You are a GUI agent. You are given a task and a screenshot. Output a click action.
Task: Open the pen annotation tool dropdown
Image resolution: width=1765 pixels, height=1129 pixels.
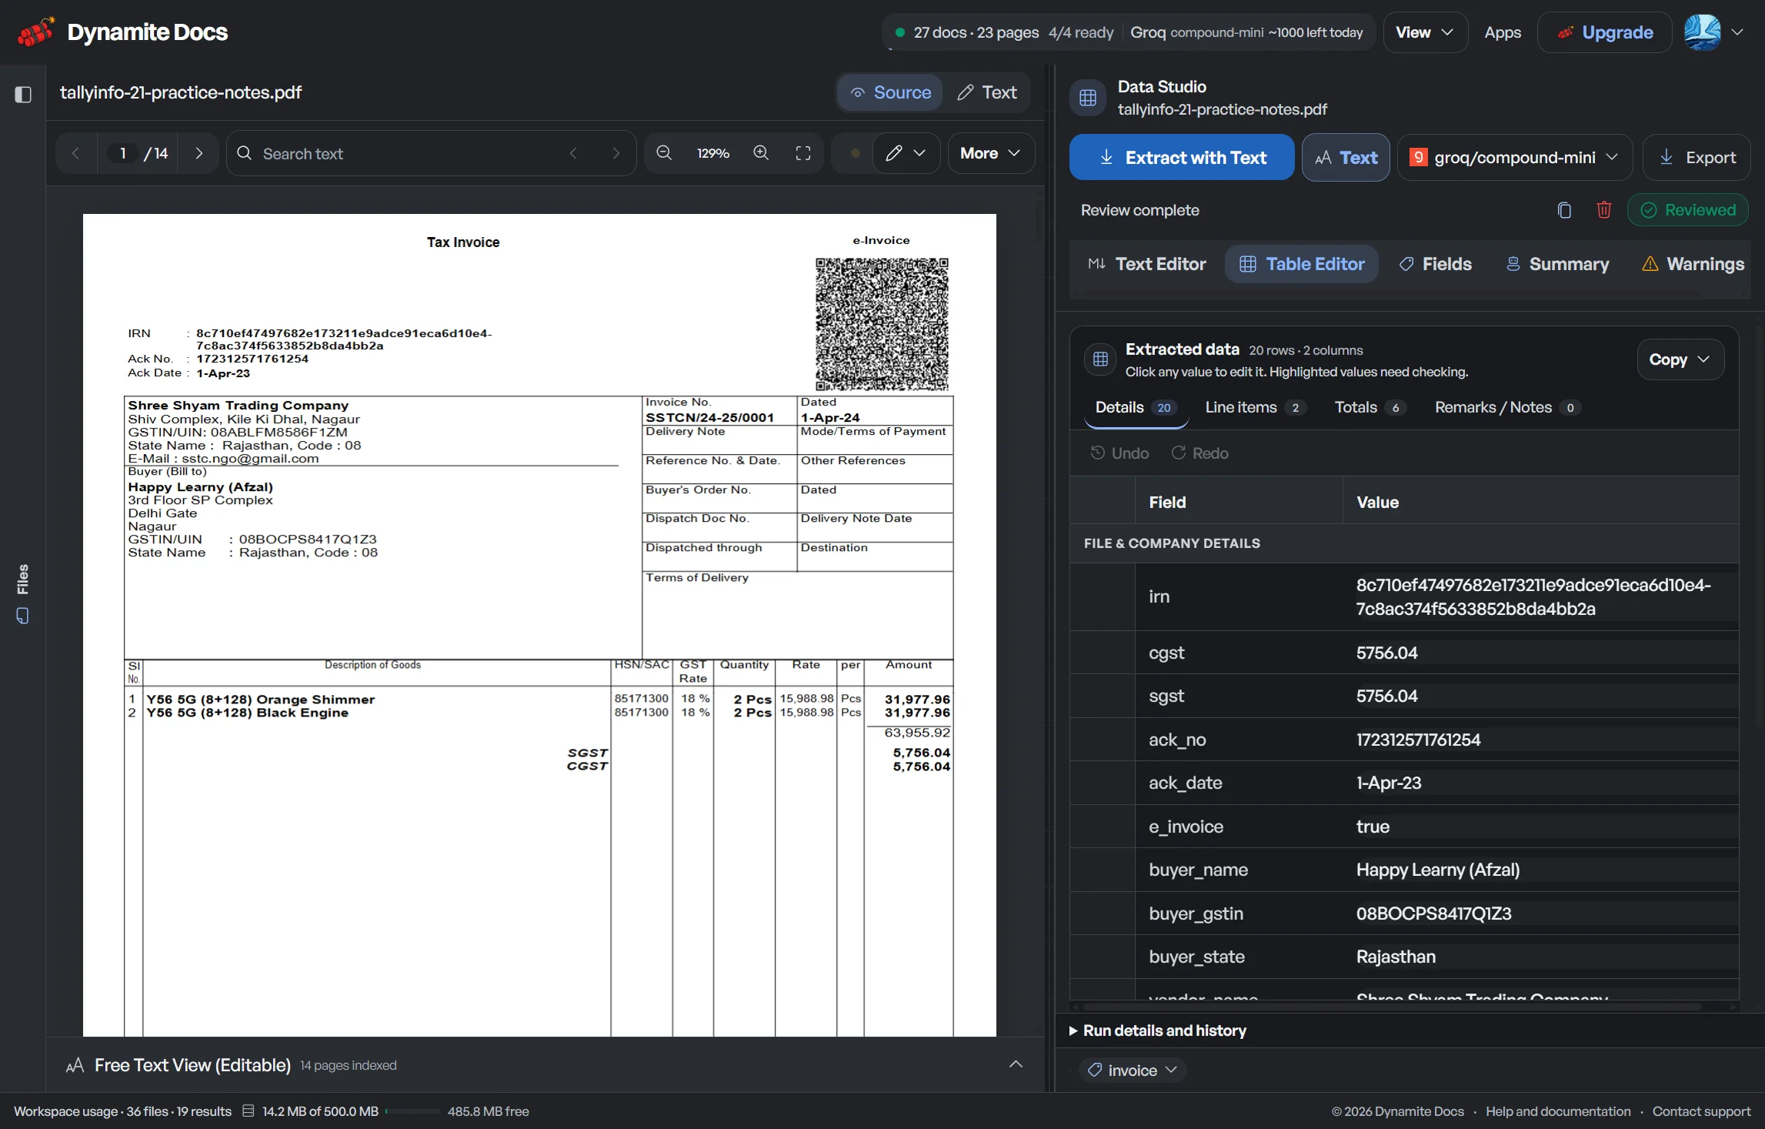coord(906,153)
